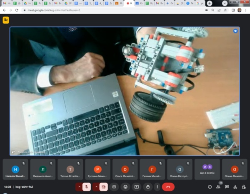
Task: Open a new browser tab with plus button
Action: coord(209,3)
